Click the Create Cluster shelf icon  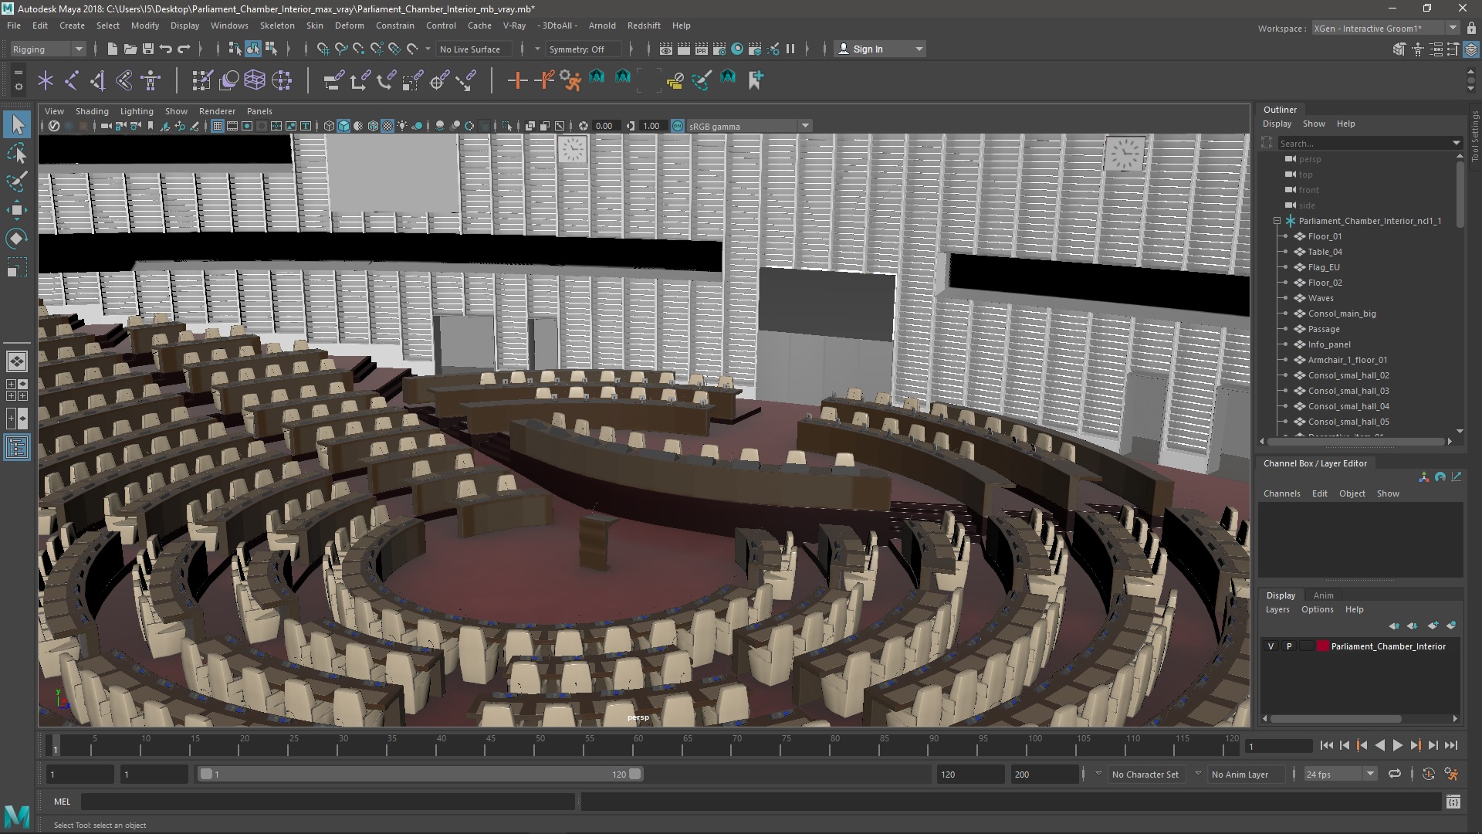282,80
